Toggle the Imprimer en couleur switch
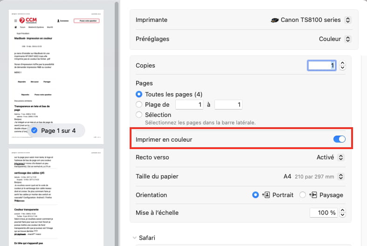The width and height of the screenshot is (367, 246). (x=339, y=139)
